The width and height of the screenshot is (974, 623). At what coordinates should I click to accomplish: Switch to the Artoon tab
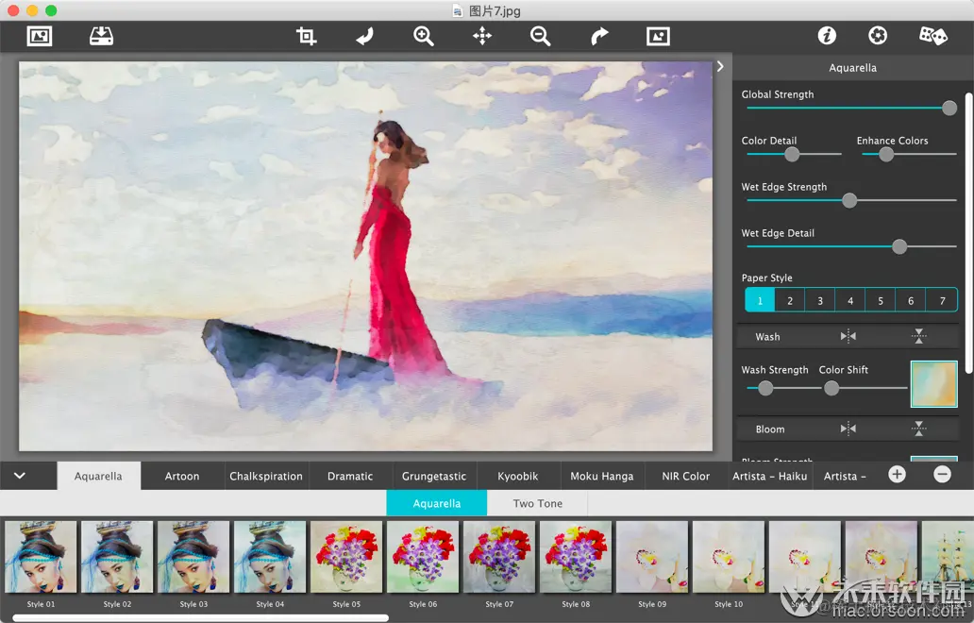point(182,476)
